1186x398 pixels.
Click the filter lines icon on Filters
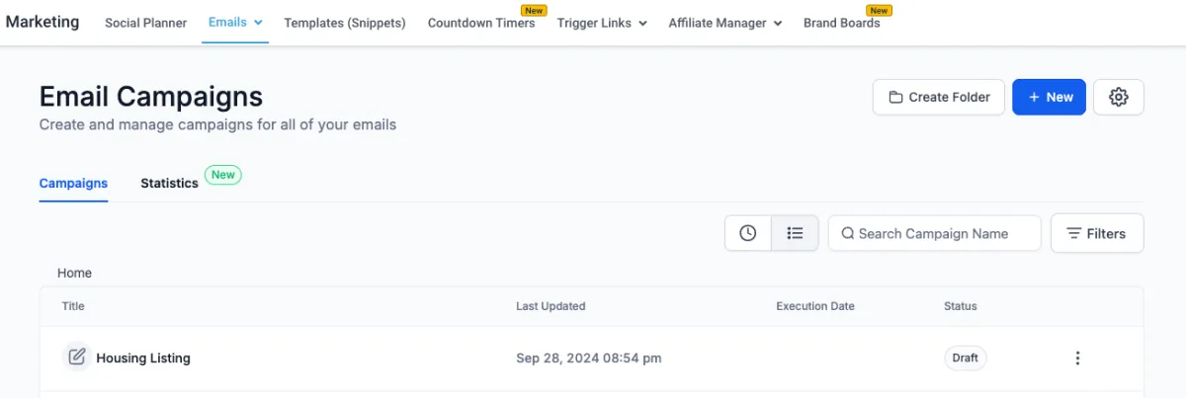tap(1073, 234)
